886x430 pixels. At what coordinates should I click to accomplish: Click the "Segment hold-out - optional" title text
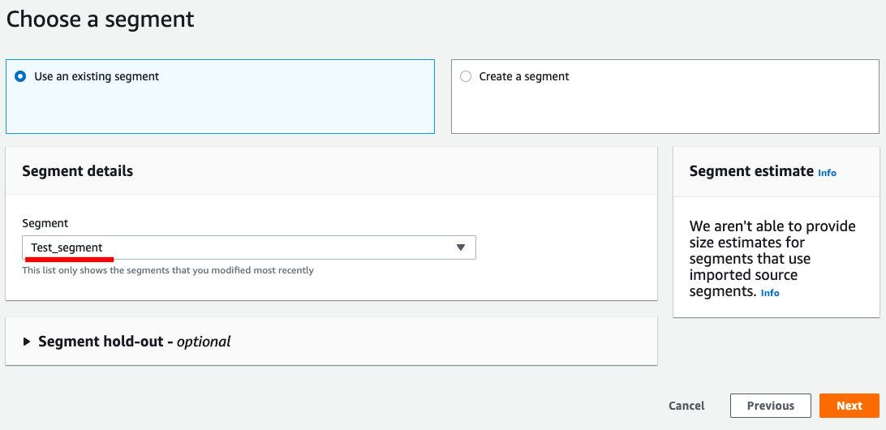click(x=135, y=342)
